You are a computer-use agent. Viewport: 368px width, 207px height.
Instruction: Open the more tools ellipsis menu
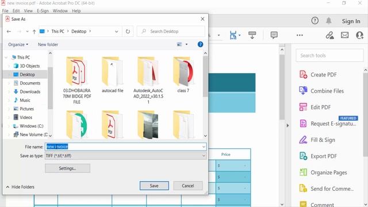tap(300, 35)
